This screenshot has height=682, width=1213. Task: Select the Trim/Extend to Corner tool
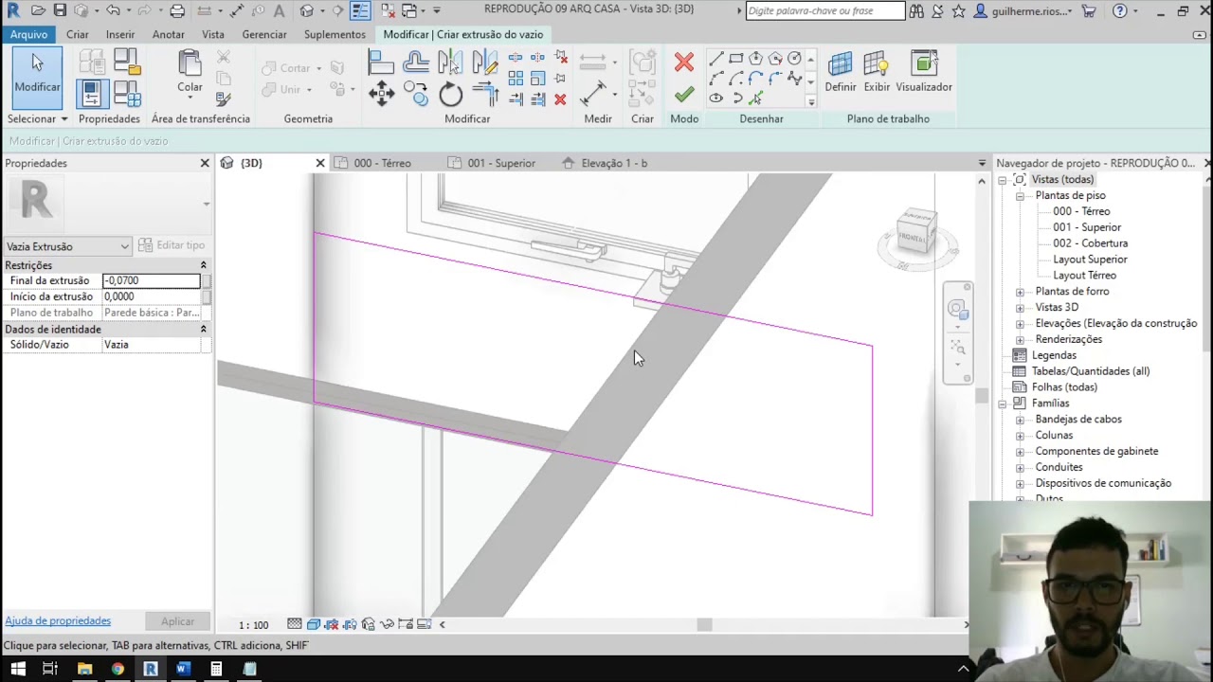pyautogui.click(x=485, y=93)
